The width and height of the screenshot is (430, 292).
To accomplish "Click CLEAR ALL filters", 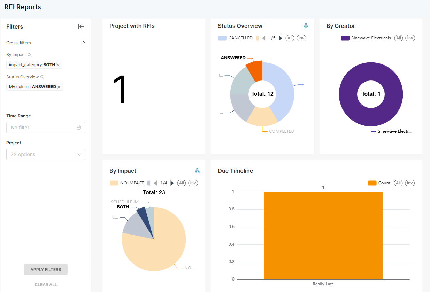I will (46, 285).
